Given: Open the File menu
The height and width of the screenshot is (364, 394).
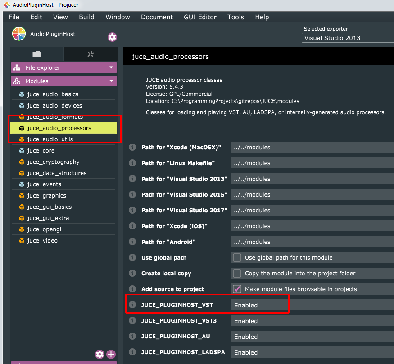Looking at the screenshot, I should 14,17.
